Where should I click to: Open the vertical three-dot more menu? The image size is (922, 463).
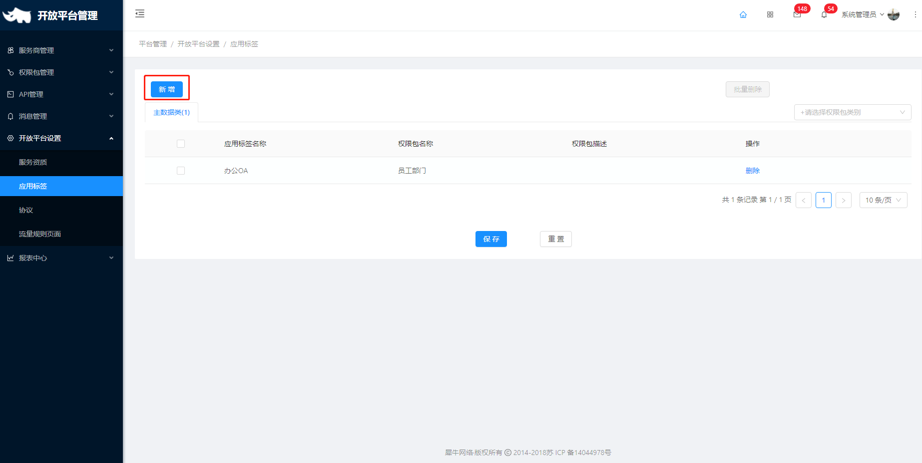coord(915,14)
